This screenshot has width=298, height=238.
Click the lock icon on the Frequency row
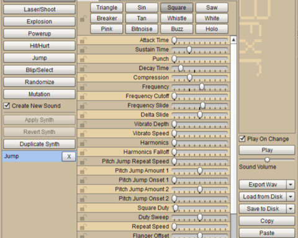[83, 87]
